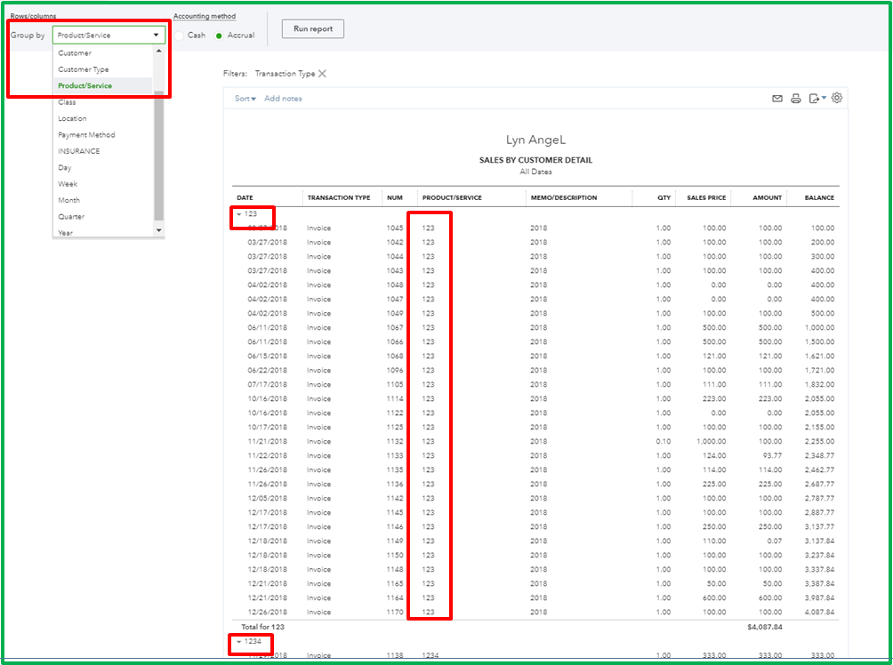This screenshot has height=665, width=893.
Task: Click the 2,348.77 balance value
Action: pos(819,455)
